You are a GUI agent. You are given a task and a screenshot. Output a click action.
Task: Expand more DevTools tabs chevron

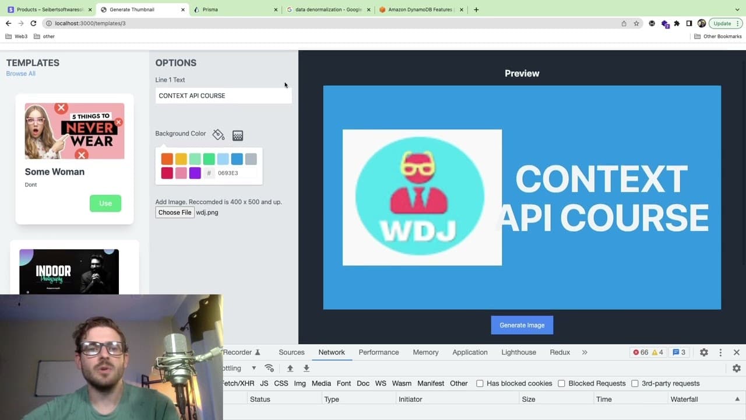pos(585,352)
